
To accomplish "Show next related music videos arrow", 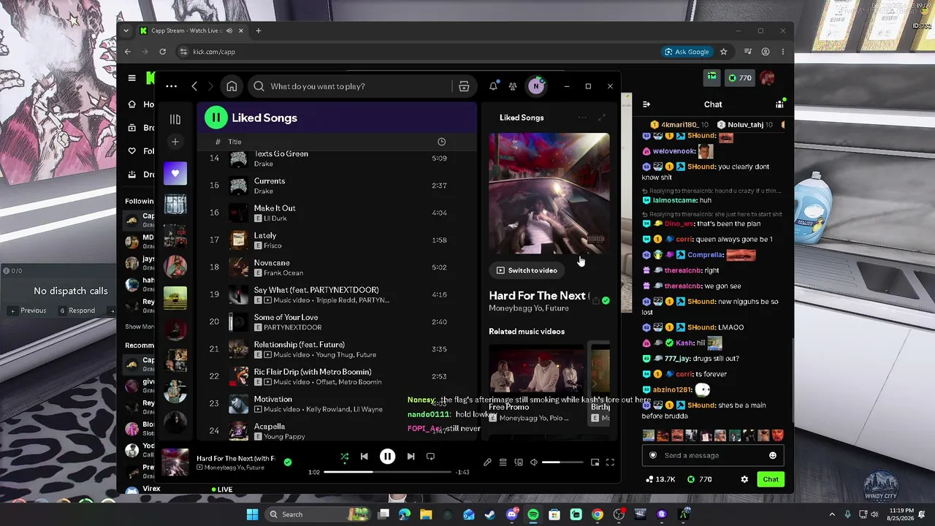I will tap(594, 384).
